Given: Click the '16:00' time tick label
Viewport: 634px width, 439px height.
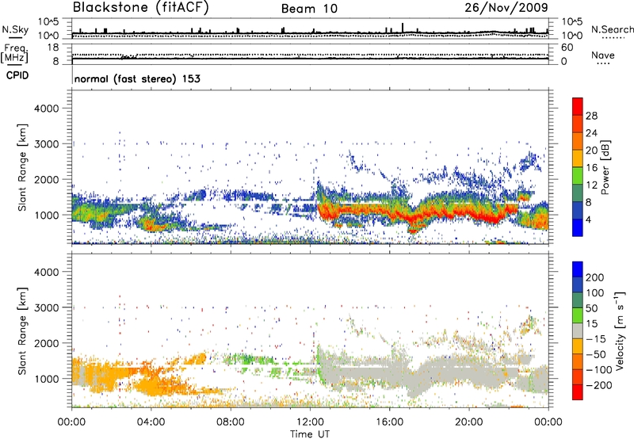Looking at the screenshot, I should tap(389, 422).
